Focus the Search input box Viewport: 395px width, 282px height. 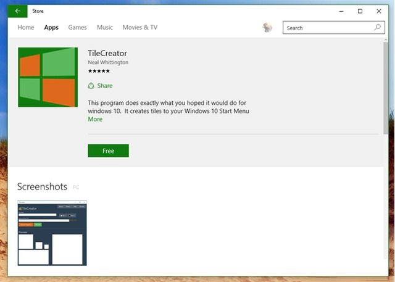tap(333, 28)
